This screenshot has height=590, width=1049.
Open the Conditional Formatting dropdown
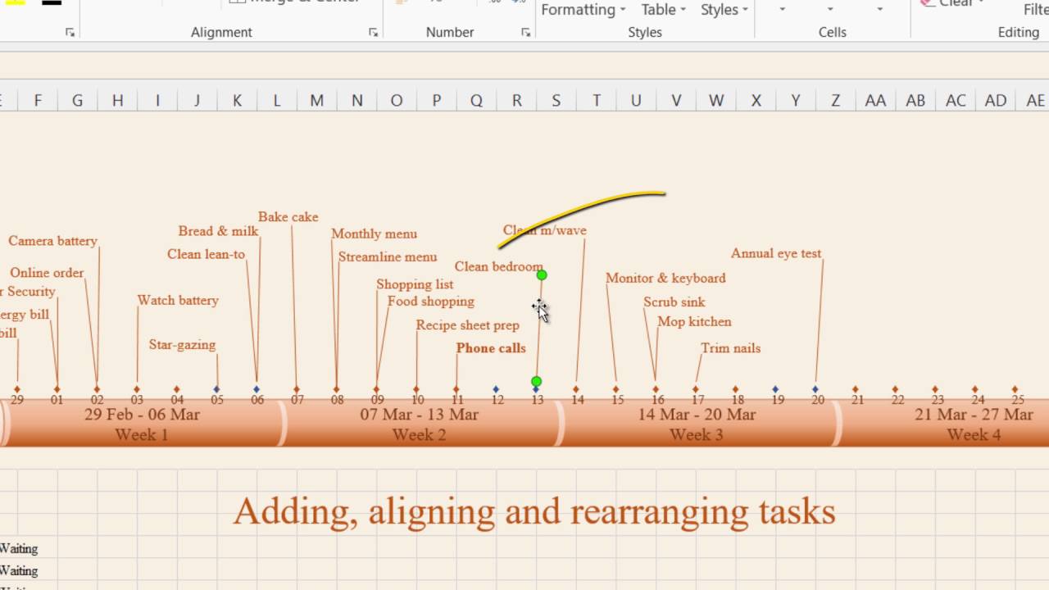[x=583, y=10]
